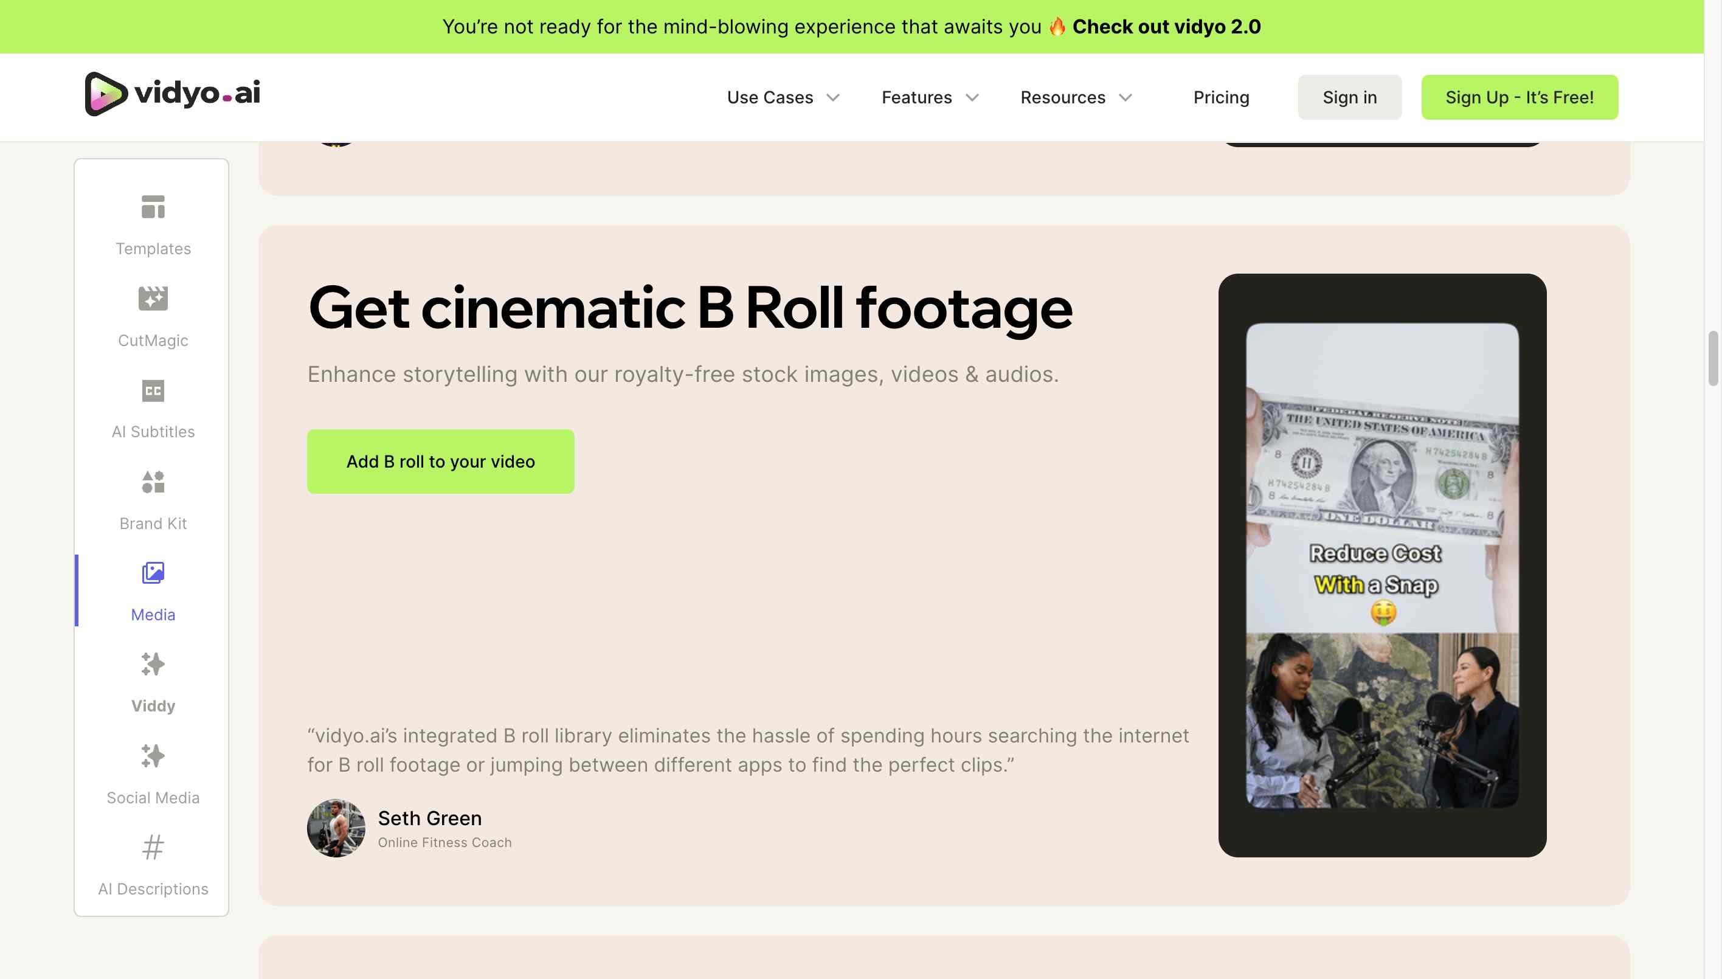The image size is (1722, 979).
Task: Click the fire emoji in banner
Action: click(1057, 26)
